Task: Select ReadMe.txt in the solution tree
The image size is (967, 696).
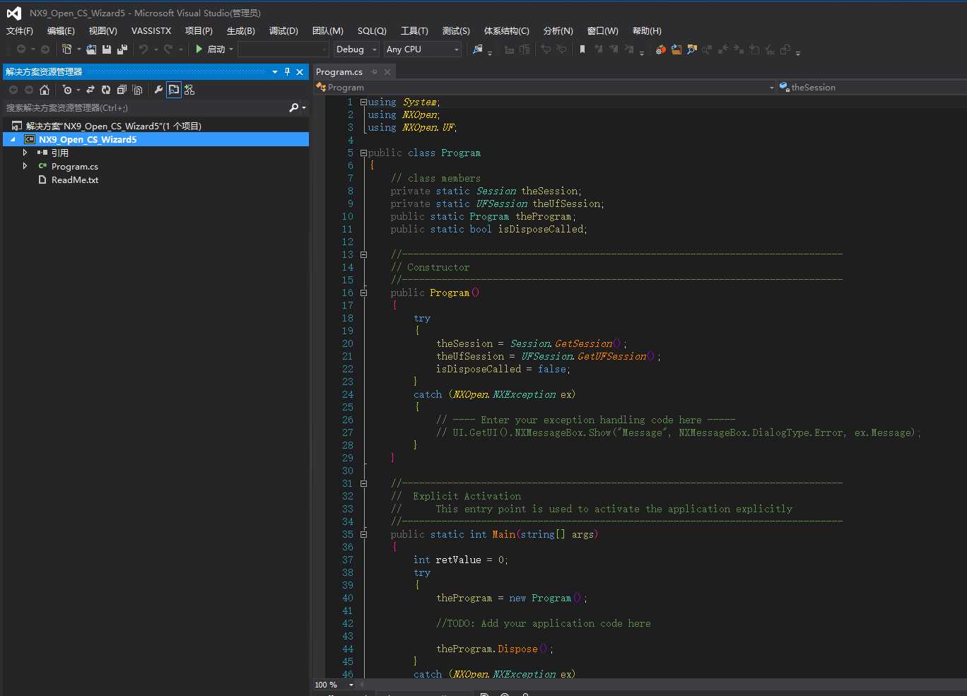Action: 74,180
